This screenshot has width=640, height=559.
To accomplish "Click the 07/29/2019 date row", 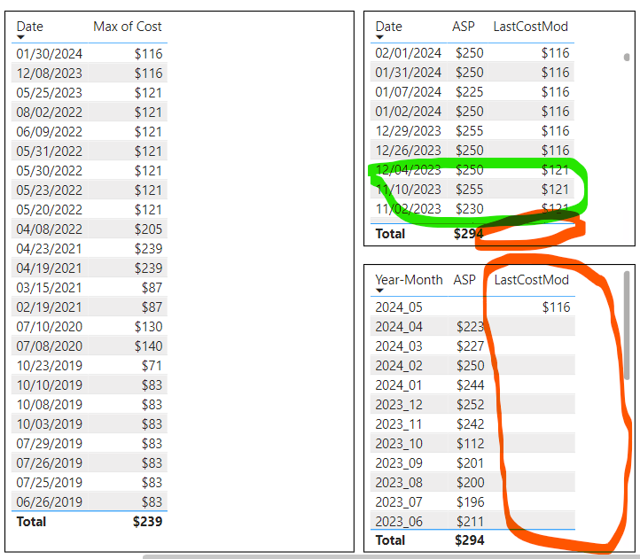I will (90, 444).
